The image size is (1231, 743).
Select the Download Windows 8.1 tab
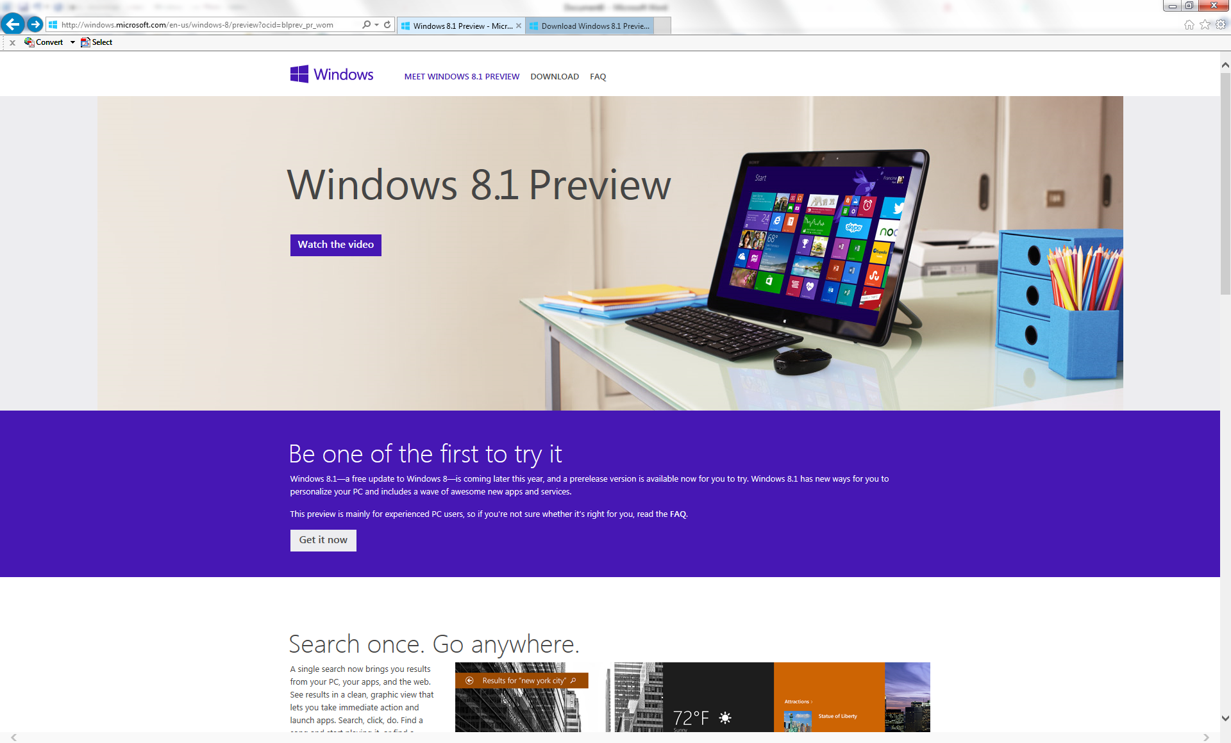pos(591,24)
